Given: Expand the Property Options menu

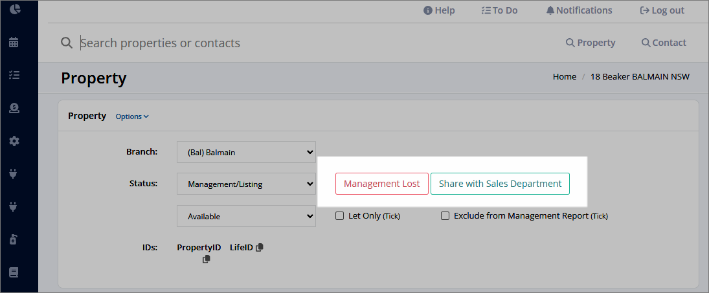Looking at the screenshot, I should [132, 116].
